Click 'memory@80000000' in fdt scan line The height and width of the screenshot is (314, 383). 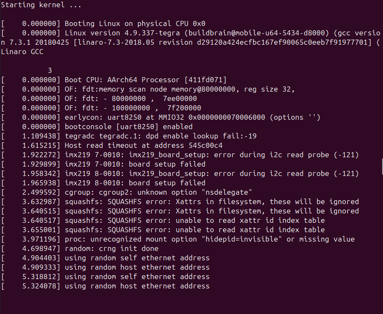[x=203, y=89]
